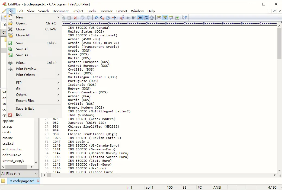Open the Edit menu
This screenshot has width=282, height=190.
(x=20, y=11)
